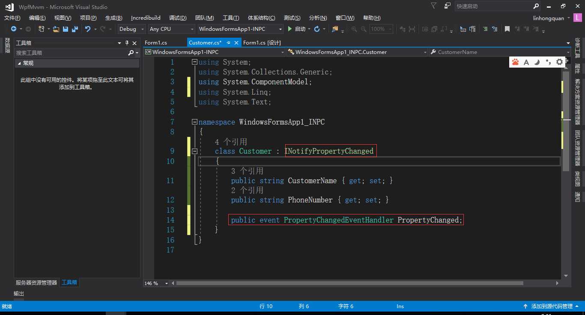Screen dimensions: 585x315
Task: Click the send feedback icon
Action: [448, 6]
